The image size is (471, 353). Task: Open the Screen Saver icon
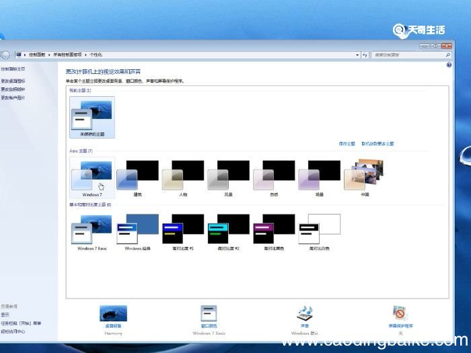pyautogui.click(x=400, y=313)
